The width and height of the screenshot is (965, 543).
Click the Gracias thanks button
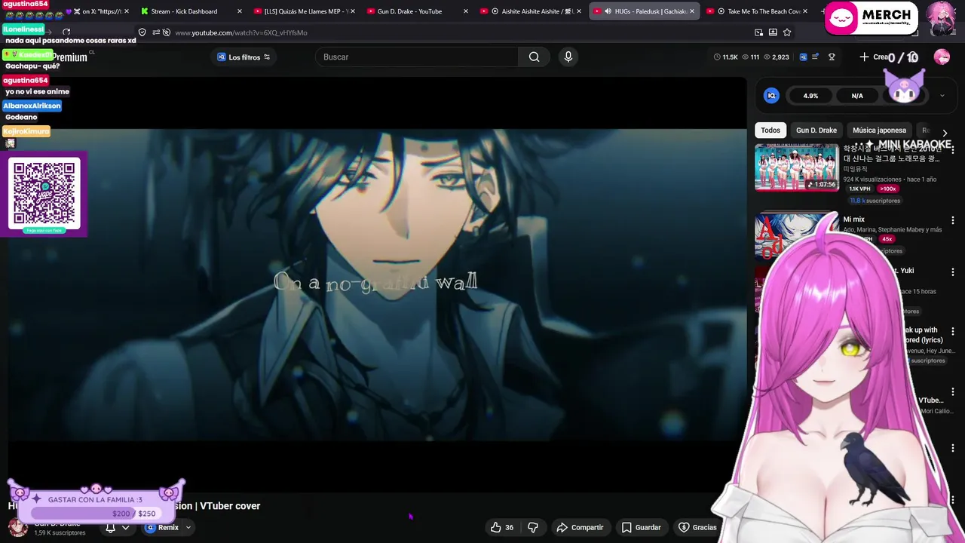click(x=698, y=527)
